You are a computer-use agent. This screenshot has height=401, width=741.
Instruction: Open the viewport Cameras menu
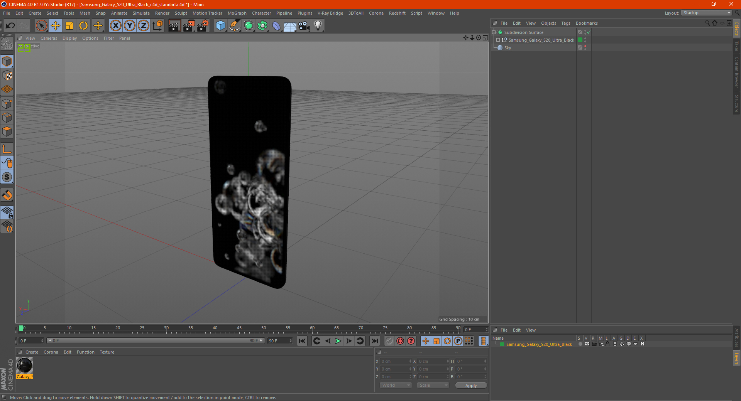pyautogui.click(x=49, y=38)
